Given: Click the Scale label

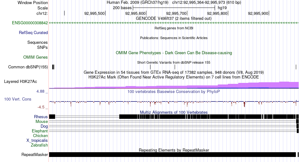Looking at the screenshot, I should [42, 8].
